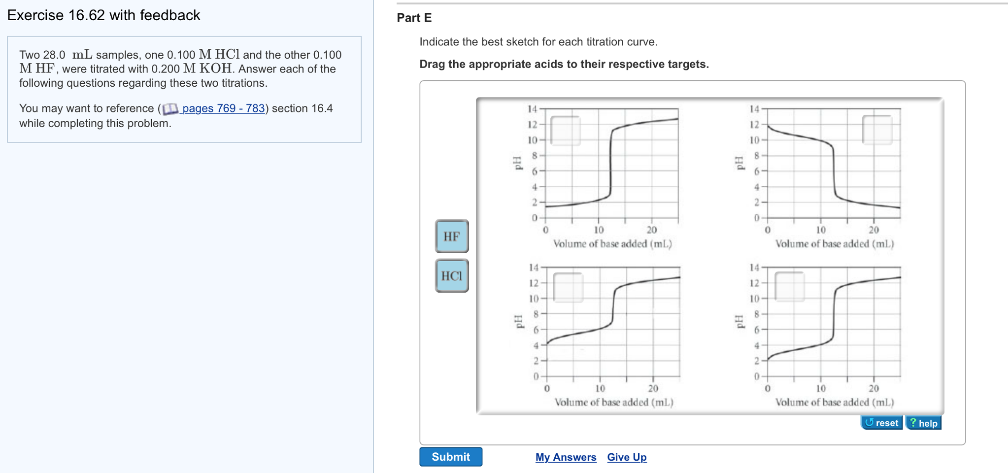The height and width of the screenshot is (473, 1008).
Task: Click the Exercise 16.62 with feedback title
Action: pos(103,15)
